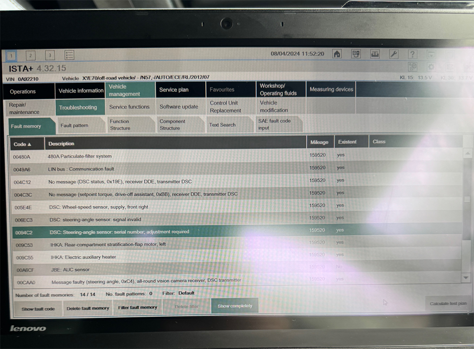
Task: Open Measuring devices tab
Action: [331, 89]
